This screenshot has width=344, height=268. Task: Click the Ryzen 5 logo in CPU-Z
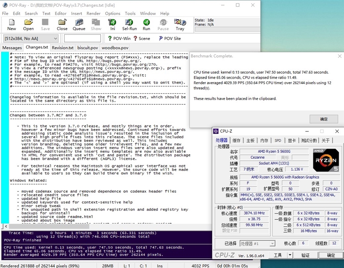(x=326, y=160)
